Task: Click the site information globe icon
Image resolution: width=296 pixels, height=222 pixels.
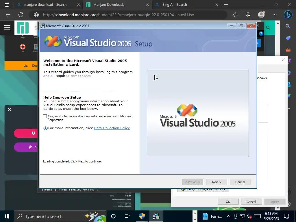Action: click(36, 15)
